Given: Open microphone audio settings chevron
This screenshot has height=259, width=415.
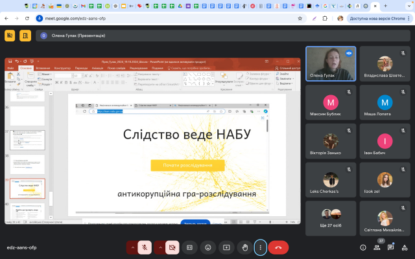Looking at the screenshot, I should tap(133, 247).
